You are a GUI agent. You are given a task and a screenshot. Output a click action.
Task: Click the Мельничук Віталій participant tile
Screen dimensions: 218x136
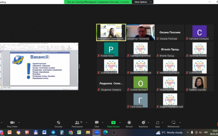(x=170, y=66)
